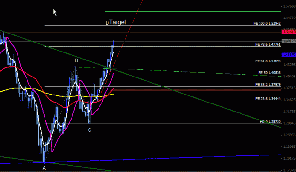Select the 'FE 50 1.40836' level label
The image size is (296, 172).
269,73
